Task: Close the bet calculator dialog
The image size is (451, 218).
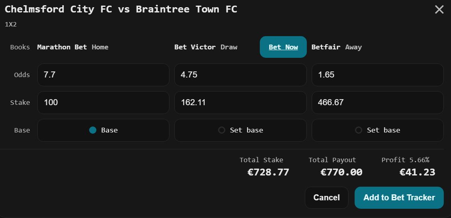Action: coord(439,10)
